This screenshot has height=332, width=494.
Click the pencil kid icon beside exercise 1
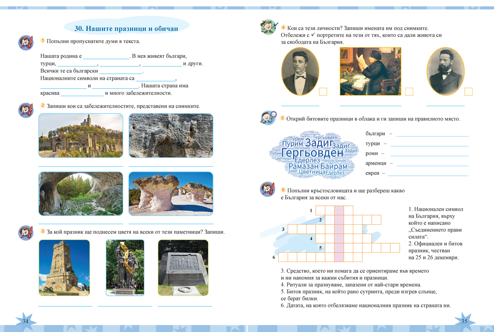pyautogui.click(x=26, y=43)
